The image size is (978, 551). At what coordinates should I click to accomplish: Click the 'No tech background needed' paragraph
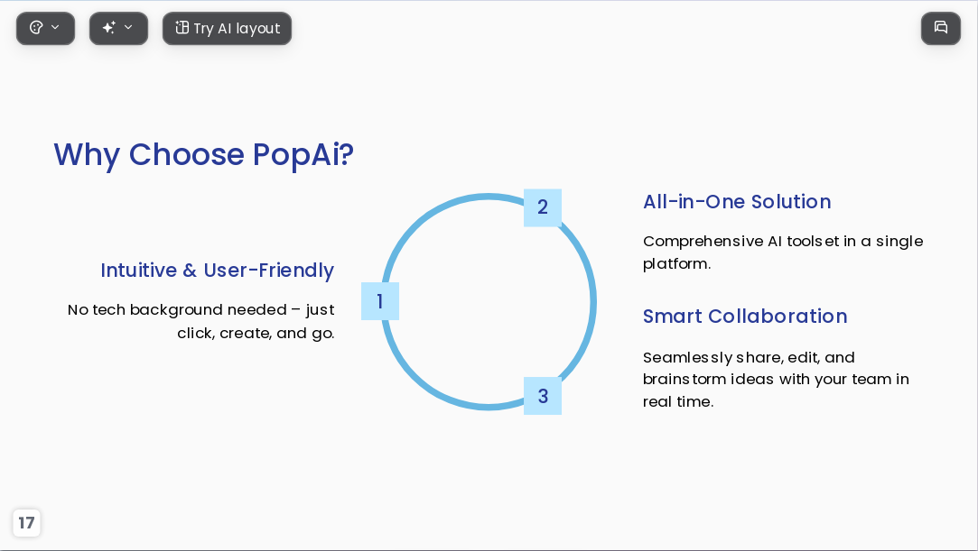pos(200,321)
